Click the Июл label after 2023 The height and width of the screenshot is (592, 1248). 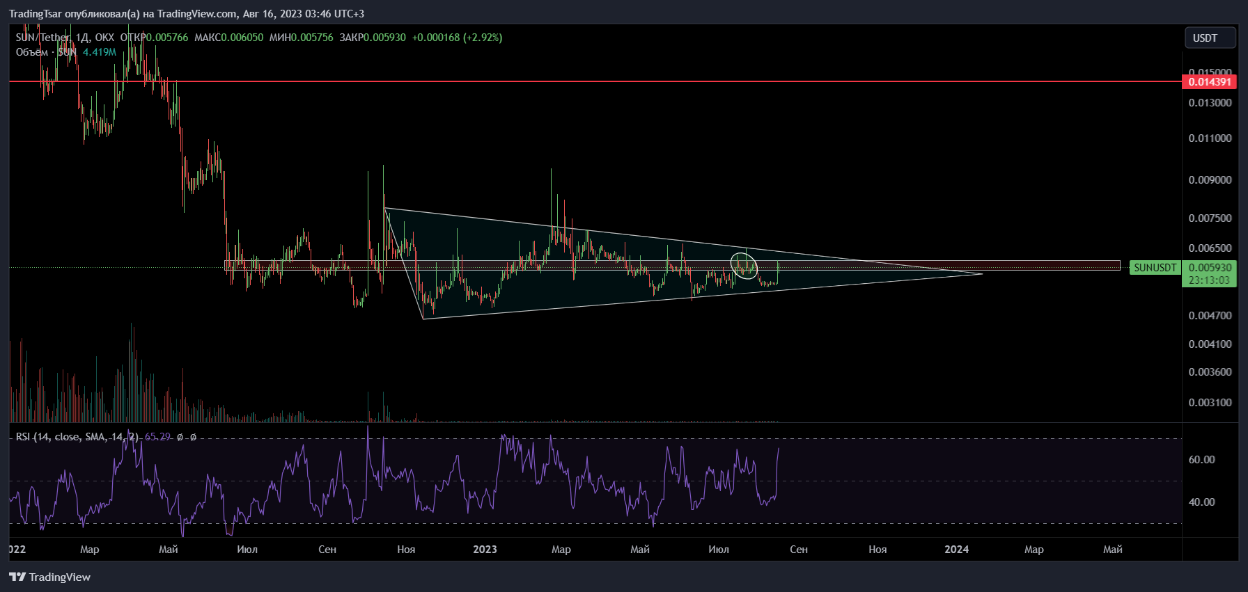[719, 550]
